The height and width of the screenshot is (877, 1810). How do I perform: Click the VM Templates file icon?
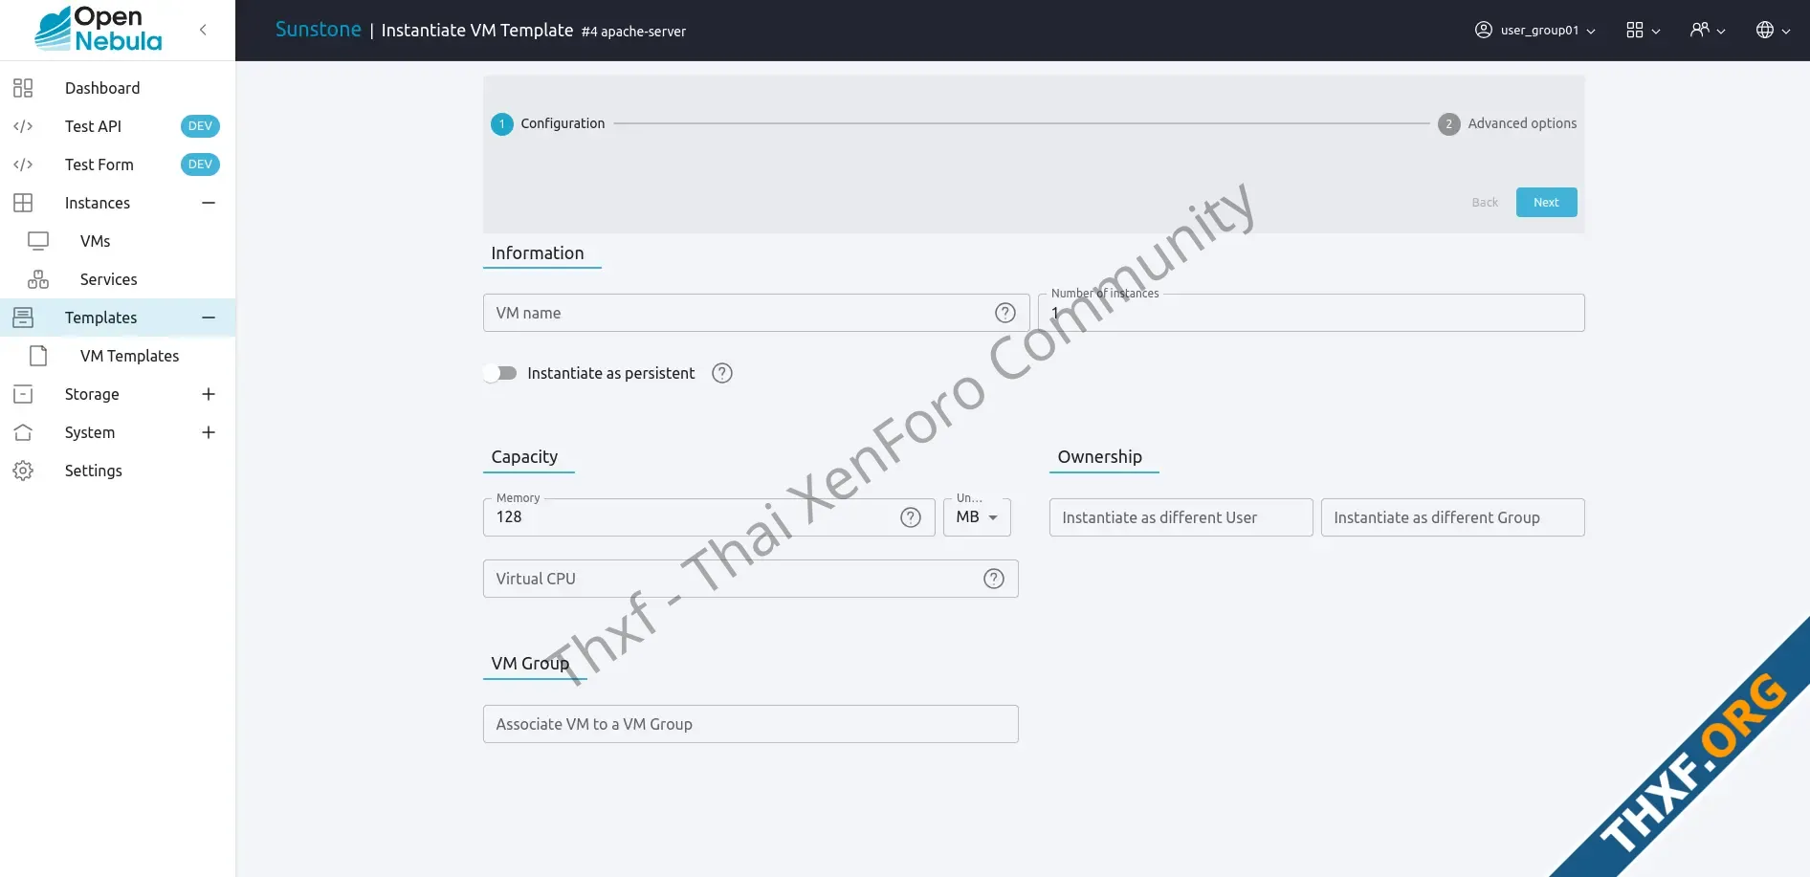click(x=38, y=356)
